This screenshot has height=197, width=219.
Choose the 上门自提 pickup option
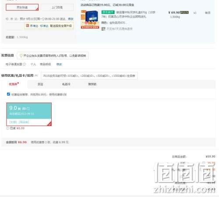57,7
